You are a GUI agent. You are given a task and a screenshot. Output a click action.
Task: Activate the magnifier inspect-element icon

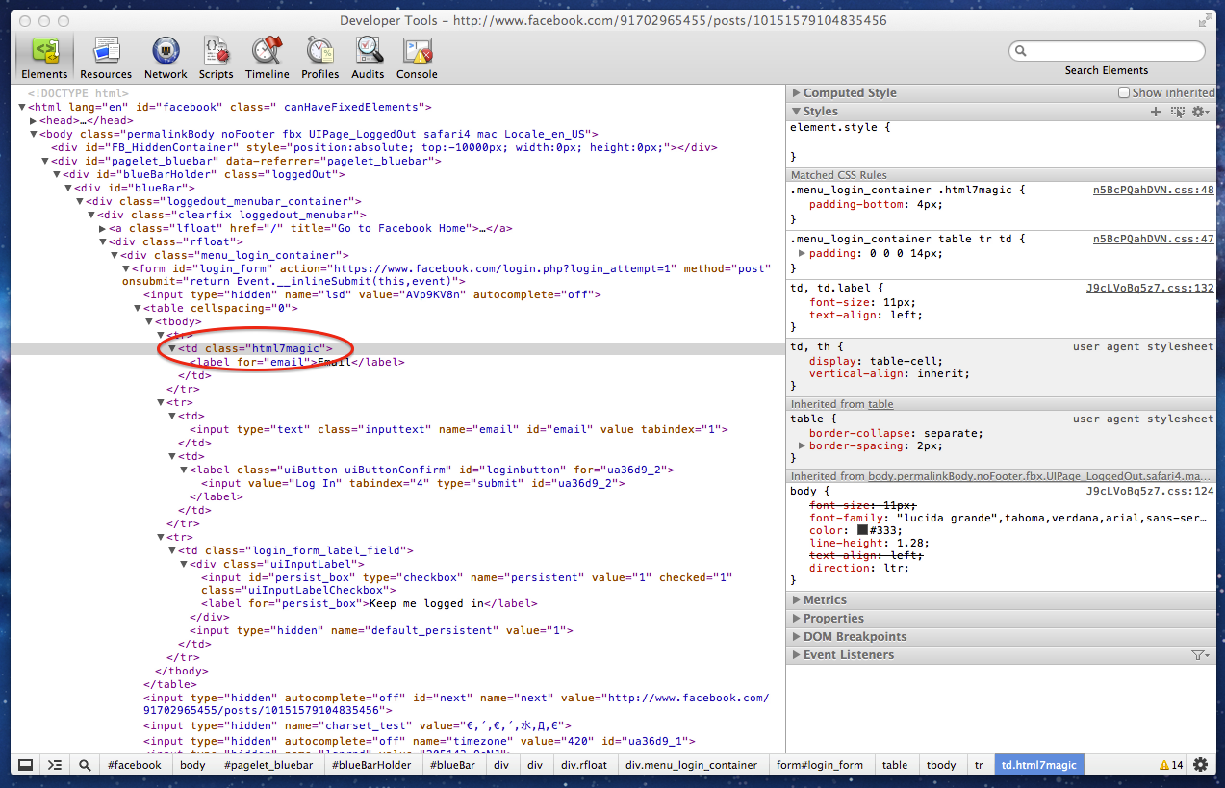pyautogui.click(x=86, y=765)
